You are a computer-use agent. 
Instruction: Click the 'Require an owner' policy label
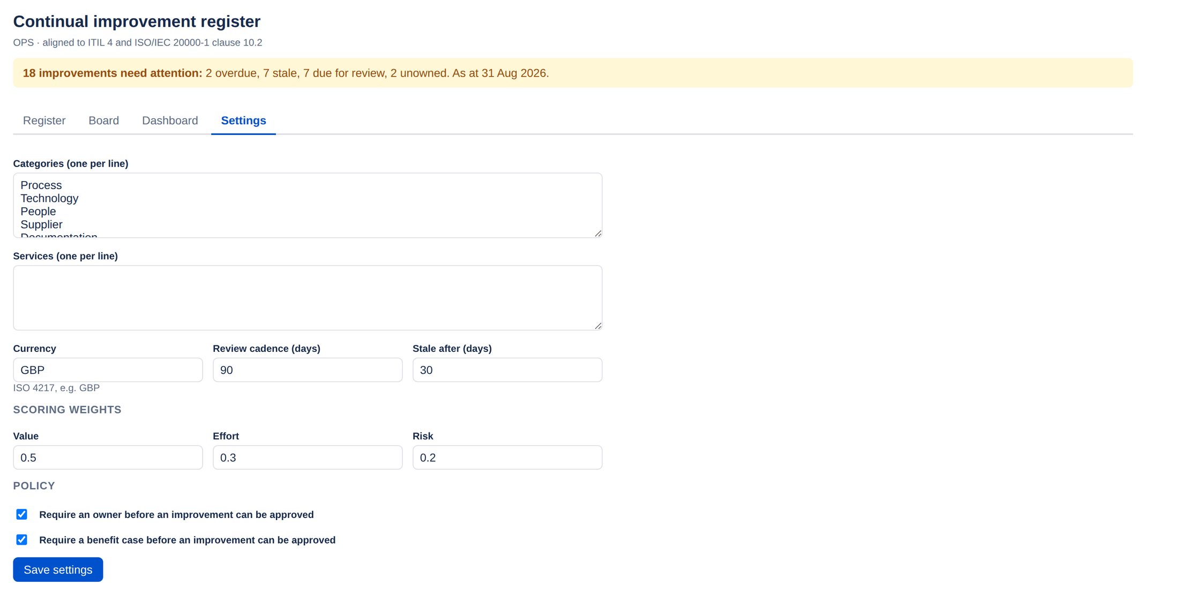pos(176,515)
